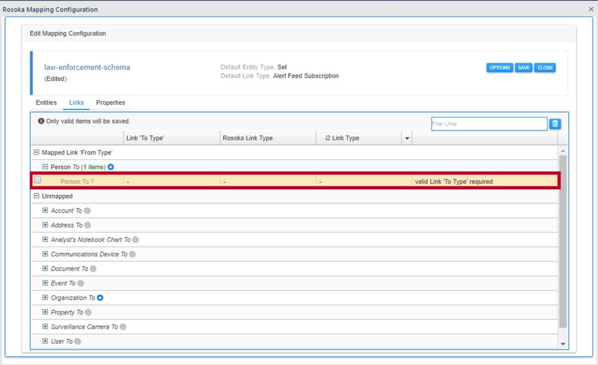Click the SAVE button
Image resolution: width=598 pixels, height=365 pixels.
[523, 67]
